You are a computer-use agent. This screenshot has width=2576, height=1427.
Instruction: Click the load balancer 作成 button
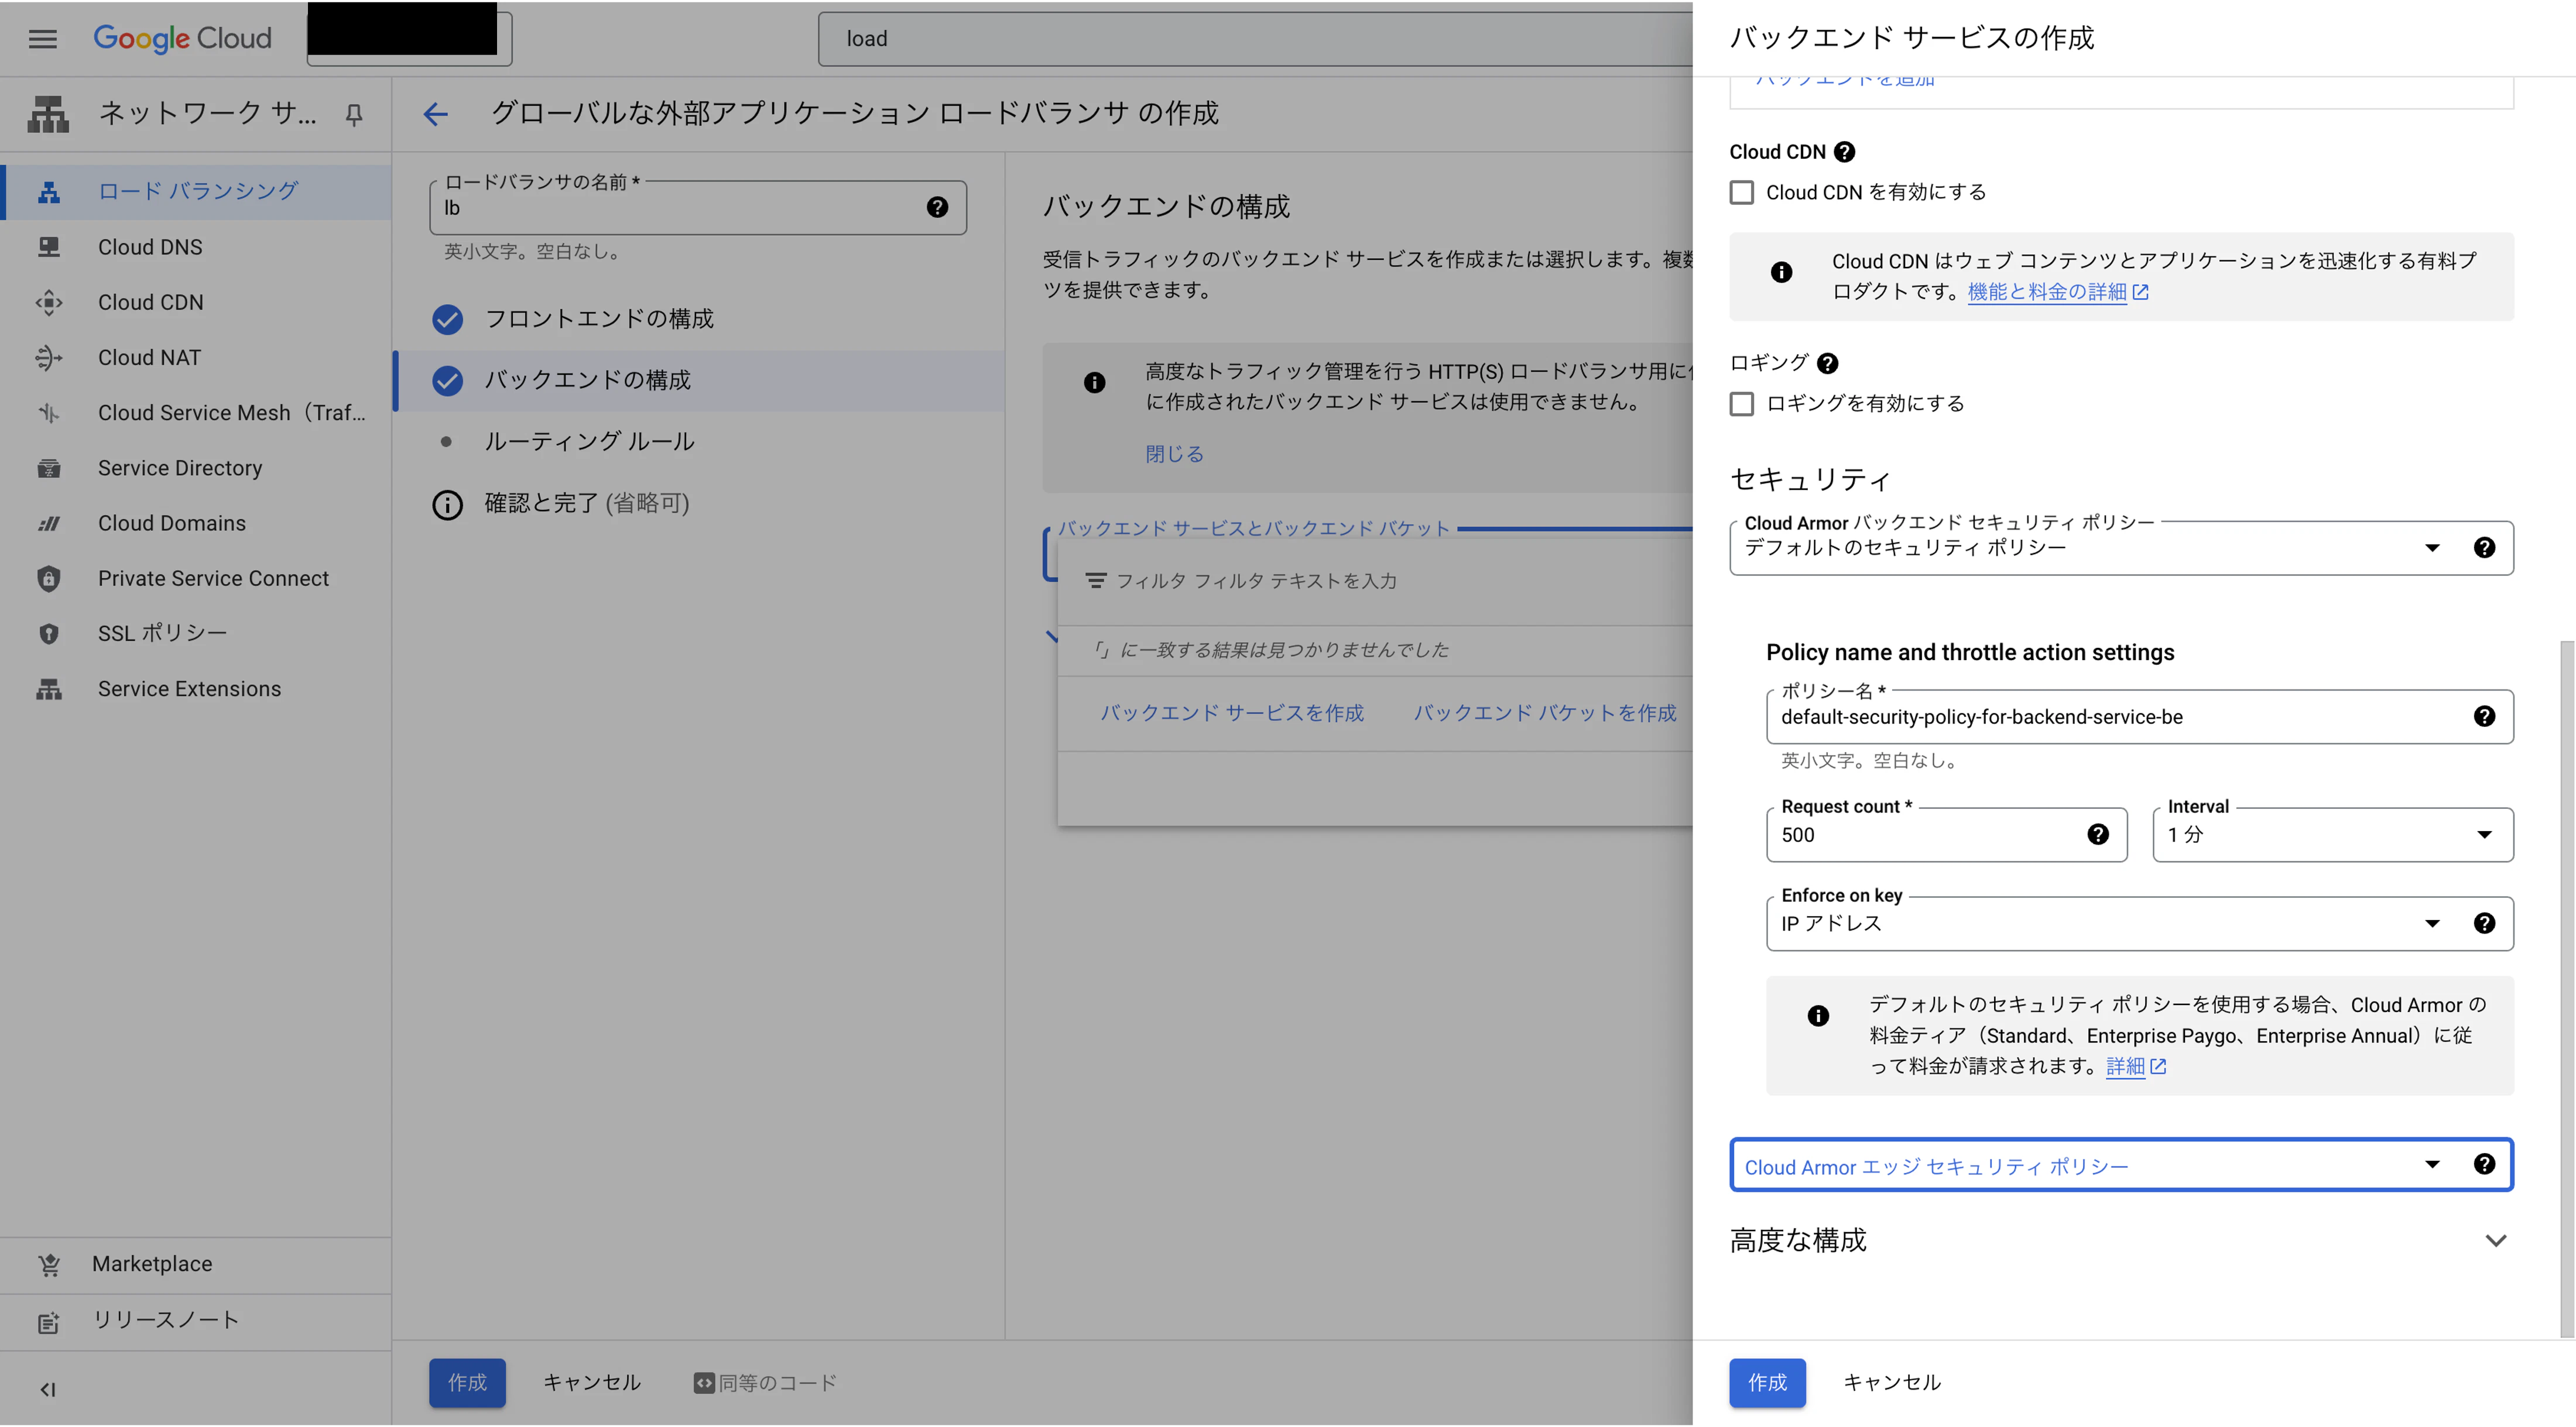[467, 1384]
